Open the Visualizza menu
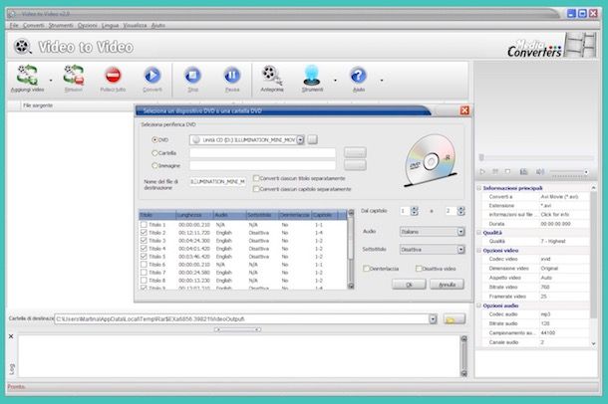608x404 pixels. (135, 25)
